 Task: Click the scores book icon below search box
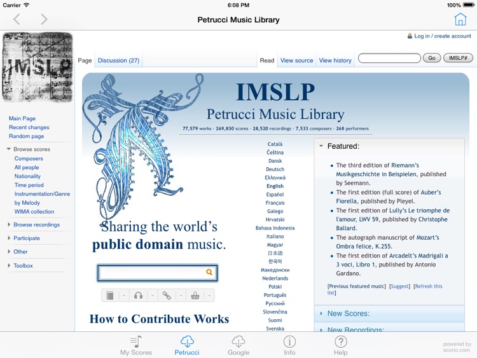(110, 295)
